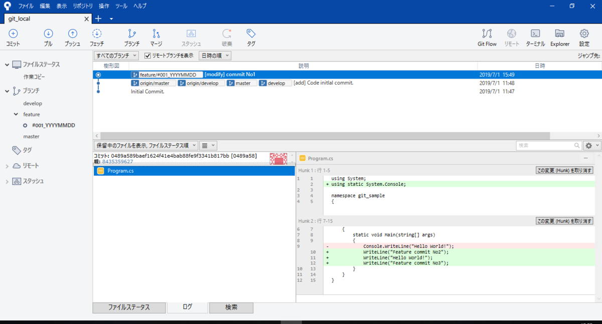Screen dimensions: 602x324
Task: Open the list view mode dropdown
Action: pos(208,145)
